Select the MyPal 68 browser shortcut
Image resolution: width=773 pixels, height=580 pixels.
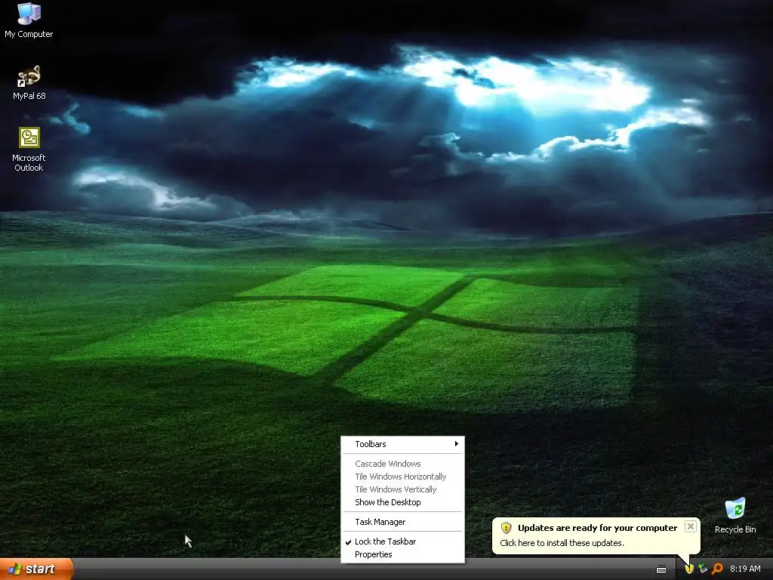[x=29, y=82]
